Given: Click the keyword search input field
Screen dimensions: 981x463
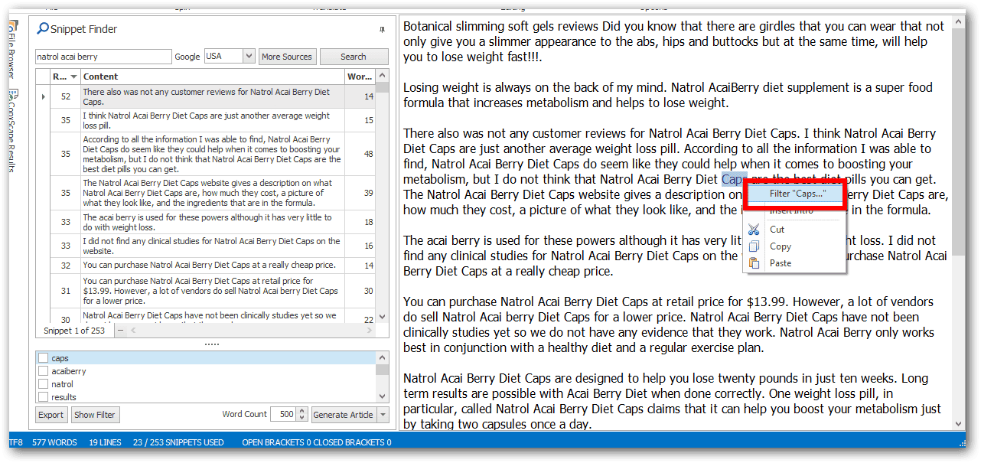Looking at the screenshot, I should pos(103,57).
